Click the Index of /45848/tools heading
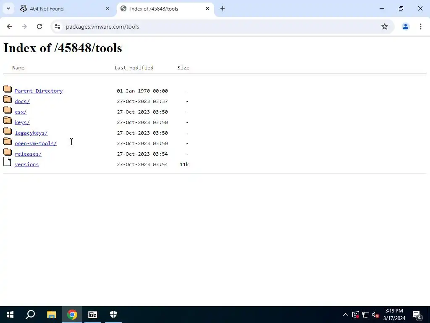Viewport: 430px width, 323px height. pyautogui.click(x=63, y=48)
